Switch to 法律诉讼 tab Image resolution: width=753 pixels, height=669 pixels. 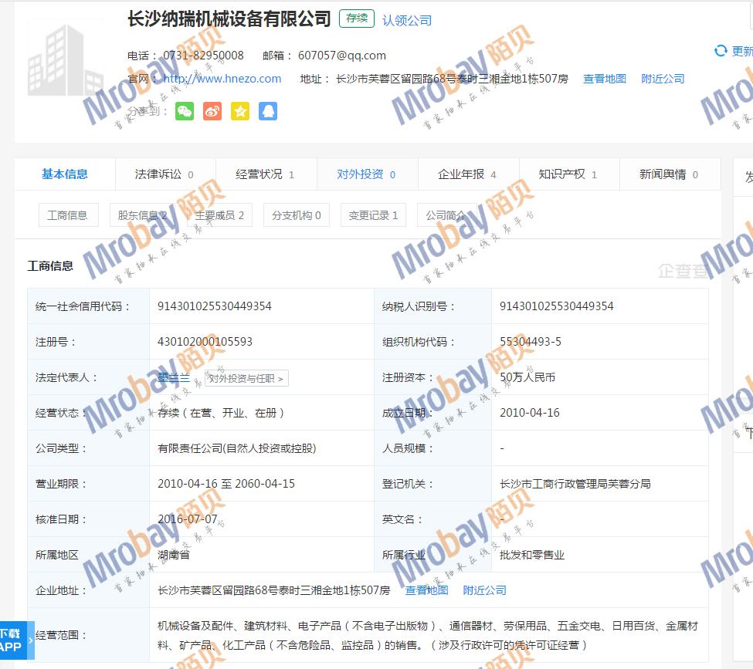pyautogui.click(x=164, y=174)
